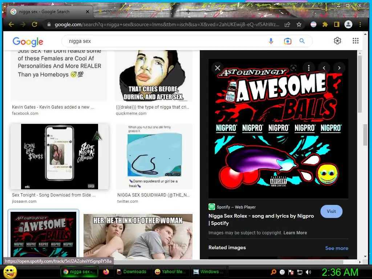Click the browser address bar URL
This screenshot has width=372, height=279.
point(167,24)
